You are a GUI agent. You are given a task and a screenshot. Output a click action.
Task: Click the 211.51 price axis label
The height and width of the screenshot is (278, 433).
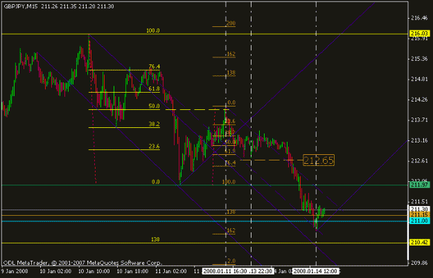pos(419,202)
